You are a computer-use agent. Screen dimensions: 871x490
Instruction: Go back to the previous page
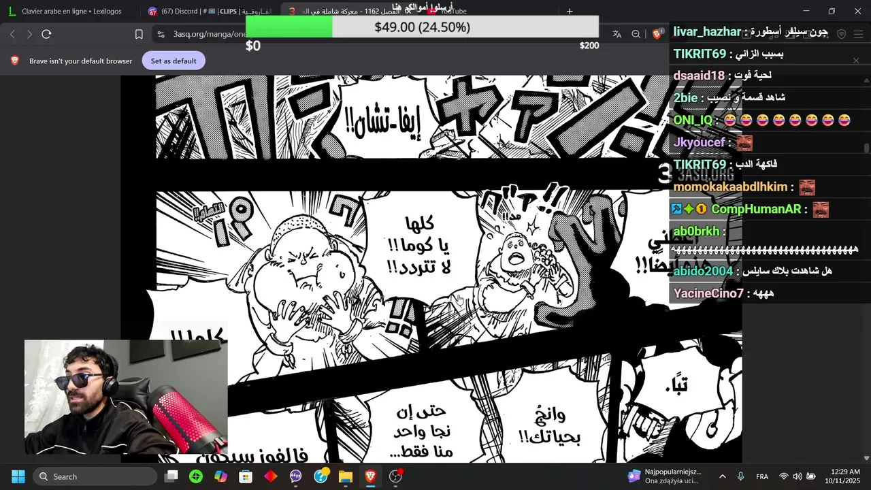[x=13, y=34]
